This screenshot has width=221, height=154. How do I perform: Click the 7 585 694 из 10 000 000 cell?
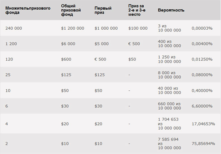pyautogui.click(x=169, y=144)
